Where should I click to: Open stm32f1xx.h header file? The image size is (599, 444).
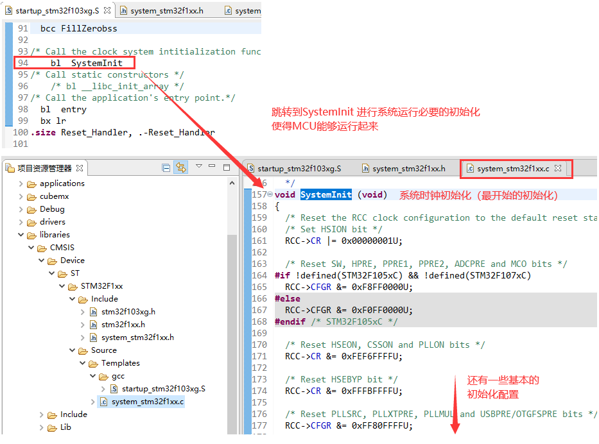point(123,325)
